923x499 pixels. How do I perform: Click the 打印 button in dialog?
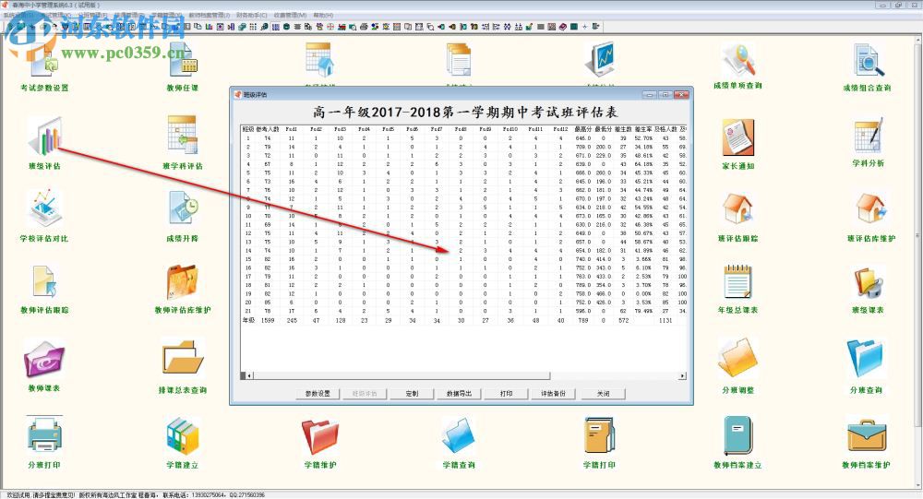click(x=506, y=394)
